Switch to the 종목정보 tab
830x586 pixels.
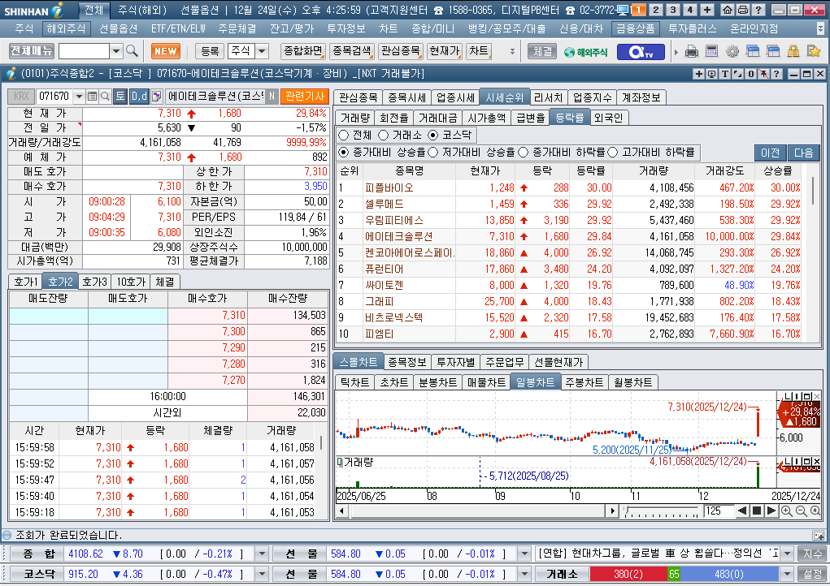(407, 362)
